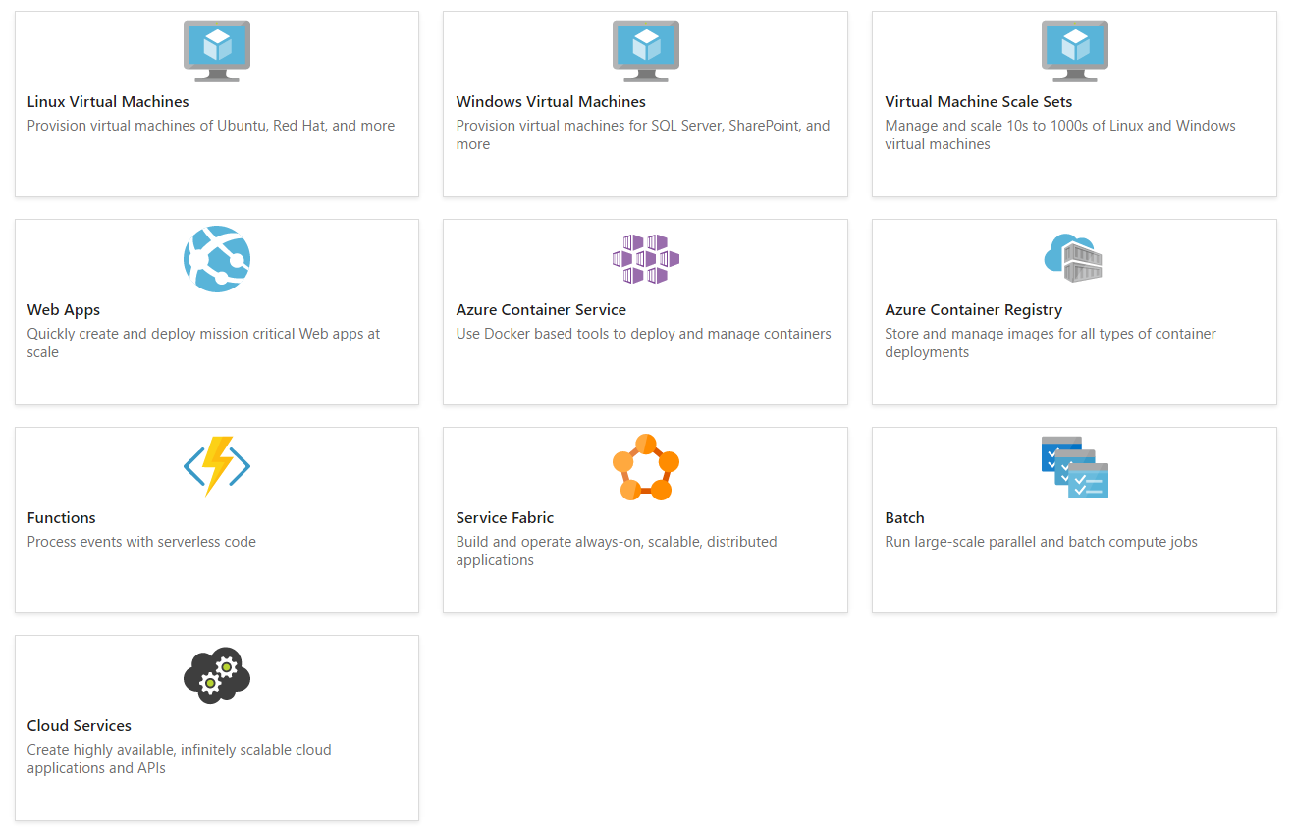Select the Cloud Services gears icon

(x=216, y=674)
